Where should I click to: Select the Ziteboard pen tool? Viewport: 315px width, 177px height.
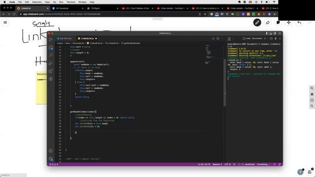point(257,23)
